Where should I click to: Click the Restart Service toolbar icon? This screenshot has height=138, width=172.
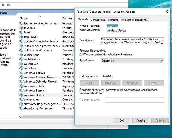(9, 5)
